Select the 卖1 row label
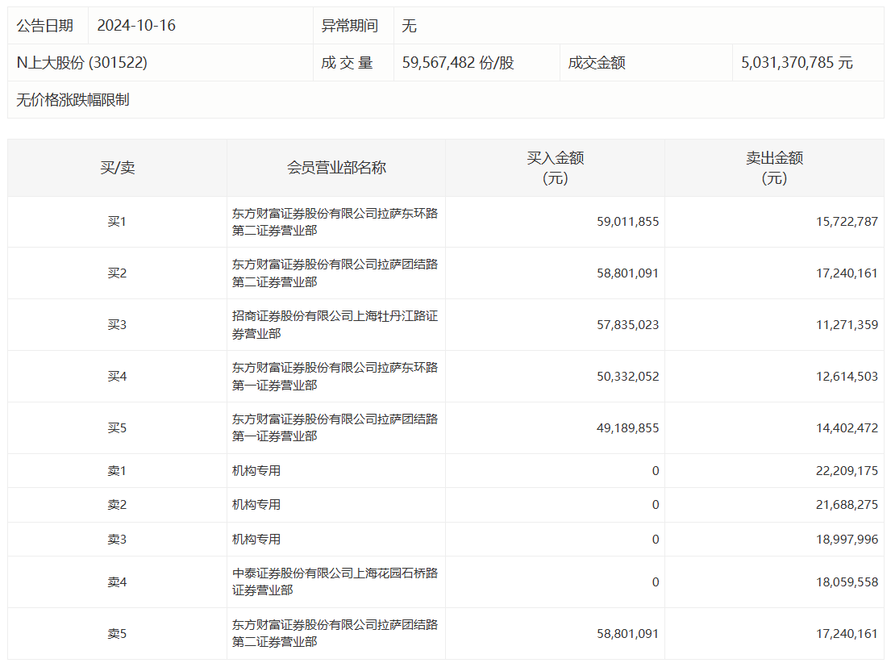Image resolution: width=891 pixels, height=667 pixels. click(x=117, y=471)
